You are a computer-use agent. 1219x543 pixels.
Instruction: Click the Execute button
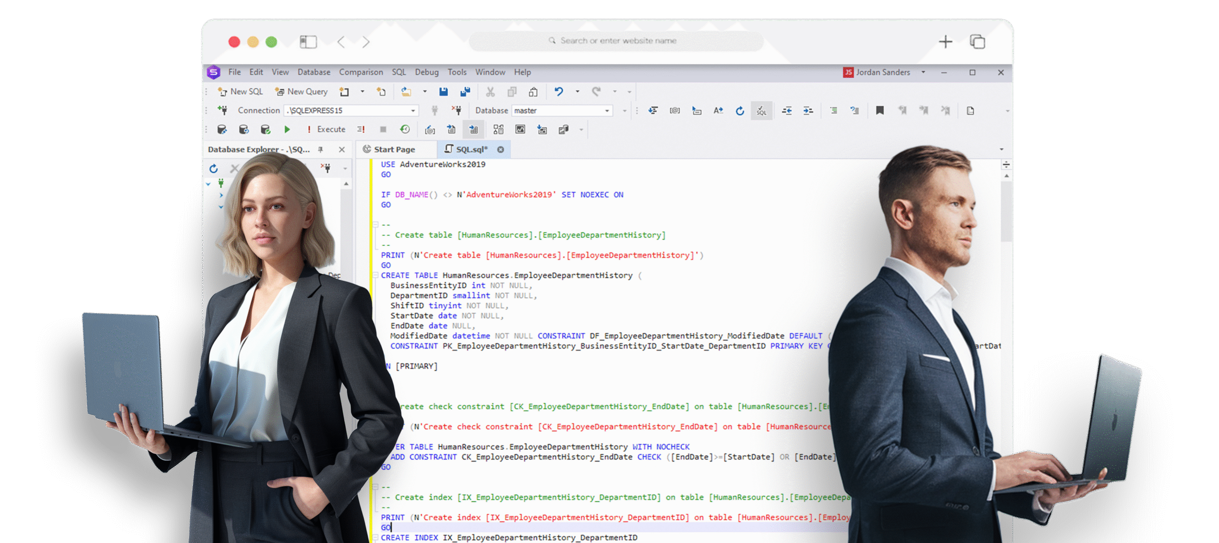(327, 129)
